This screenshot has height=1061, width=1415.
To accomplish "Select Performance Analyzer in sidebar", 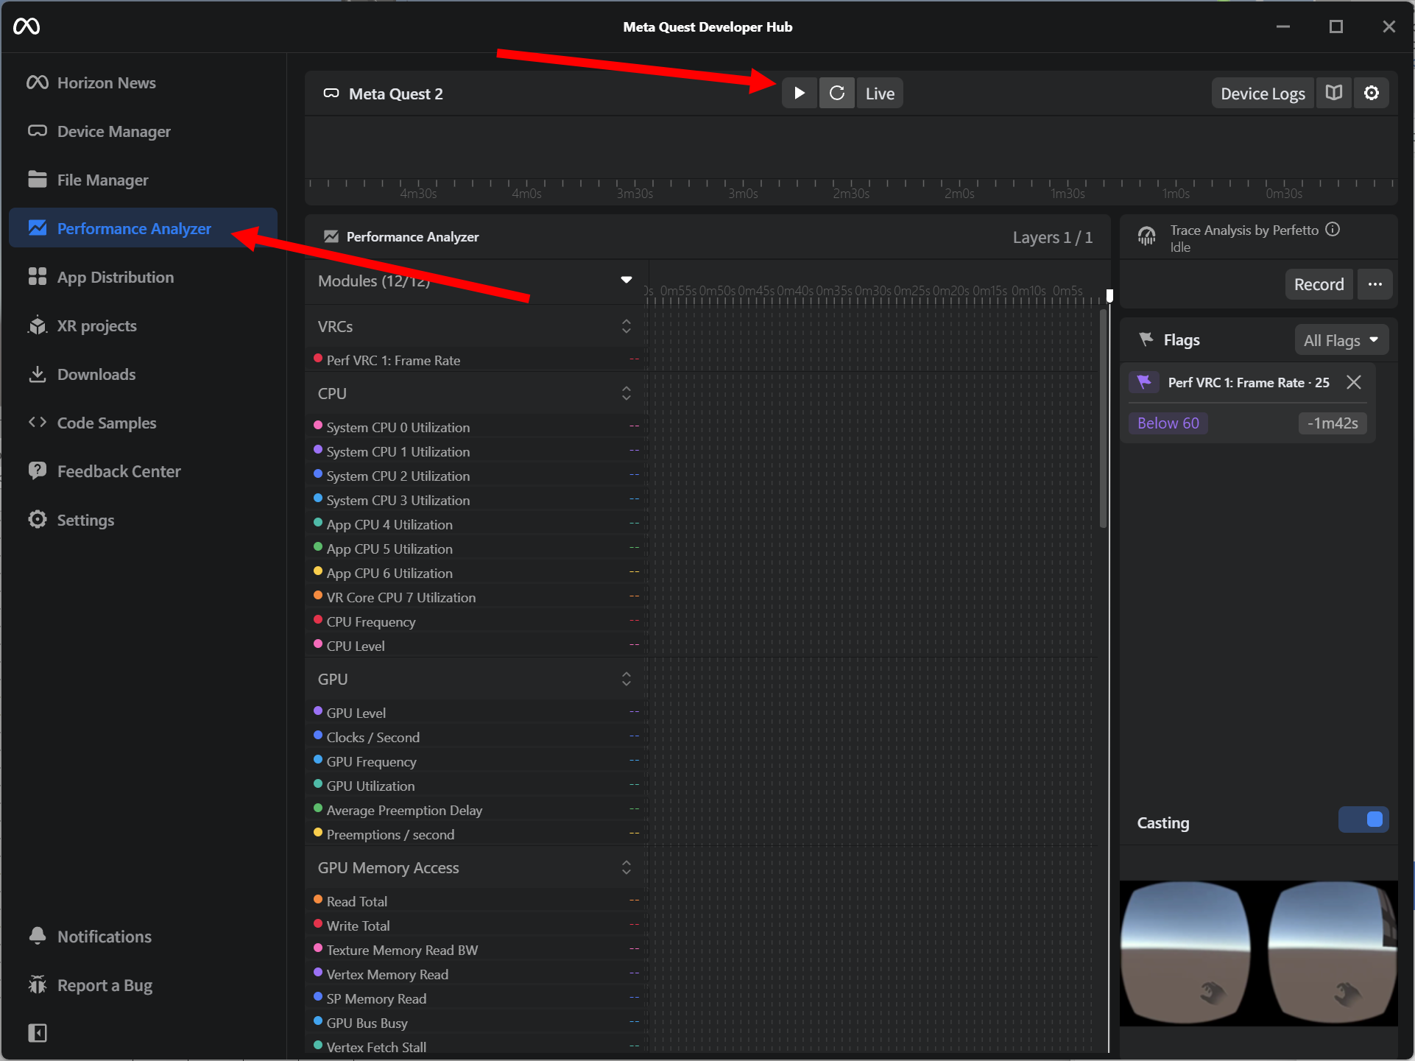I will tap(144, 228).
